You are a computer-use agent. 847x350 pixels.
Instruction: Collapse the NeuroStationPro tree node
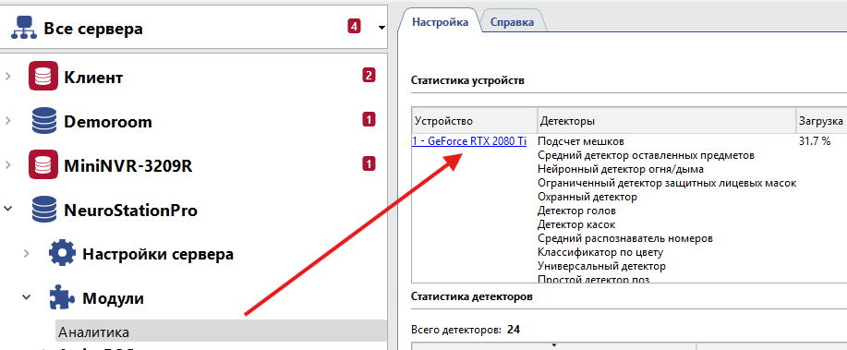(7, 209)
